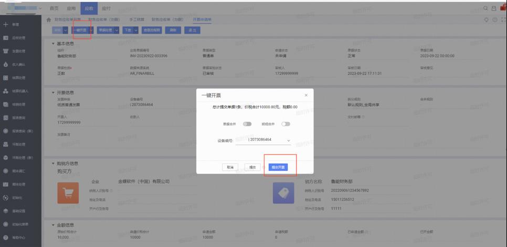Toggle the 明细合并 switch
Screen dimensions: 507x247
286,124
